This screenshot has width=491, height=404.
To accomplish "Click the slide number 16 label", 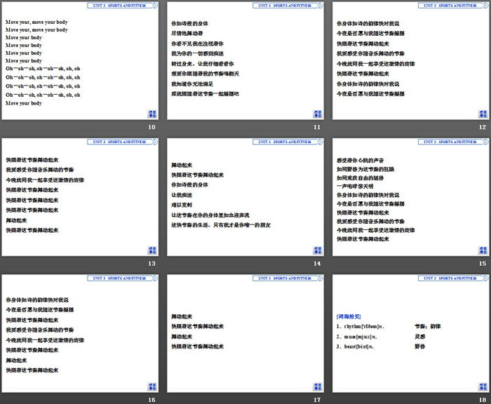I will tap(151, 399).
